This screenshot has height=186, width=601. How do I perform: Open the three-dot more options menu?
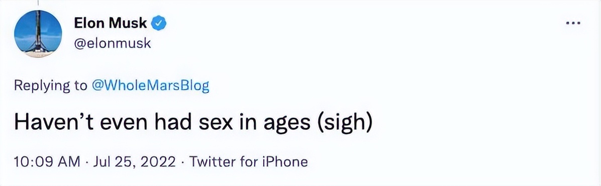point(574,24)
